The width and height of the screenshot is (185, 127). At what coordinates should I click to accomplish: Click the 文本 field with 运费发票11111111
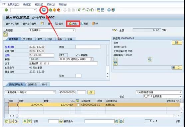click(63, 63)
